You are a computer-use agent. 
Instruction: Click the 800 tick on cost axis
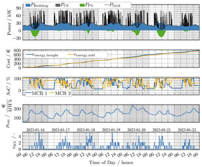(17, 50)
